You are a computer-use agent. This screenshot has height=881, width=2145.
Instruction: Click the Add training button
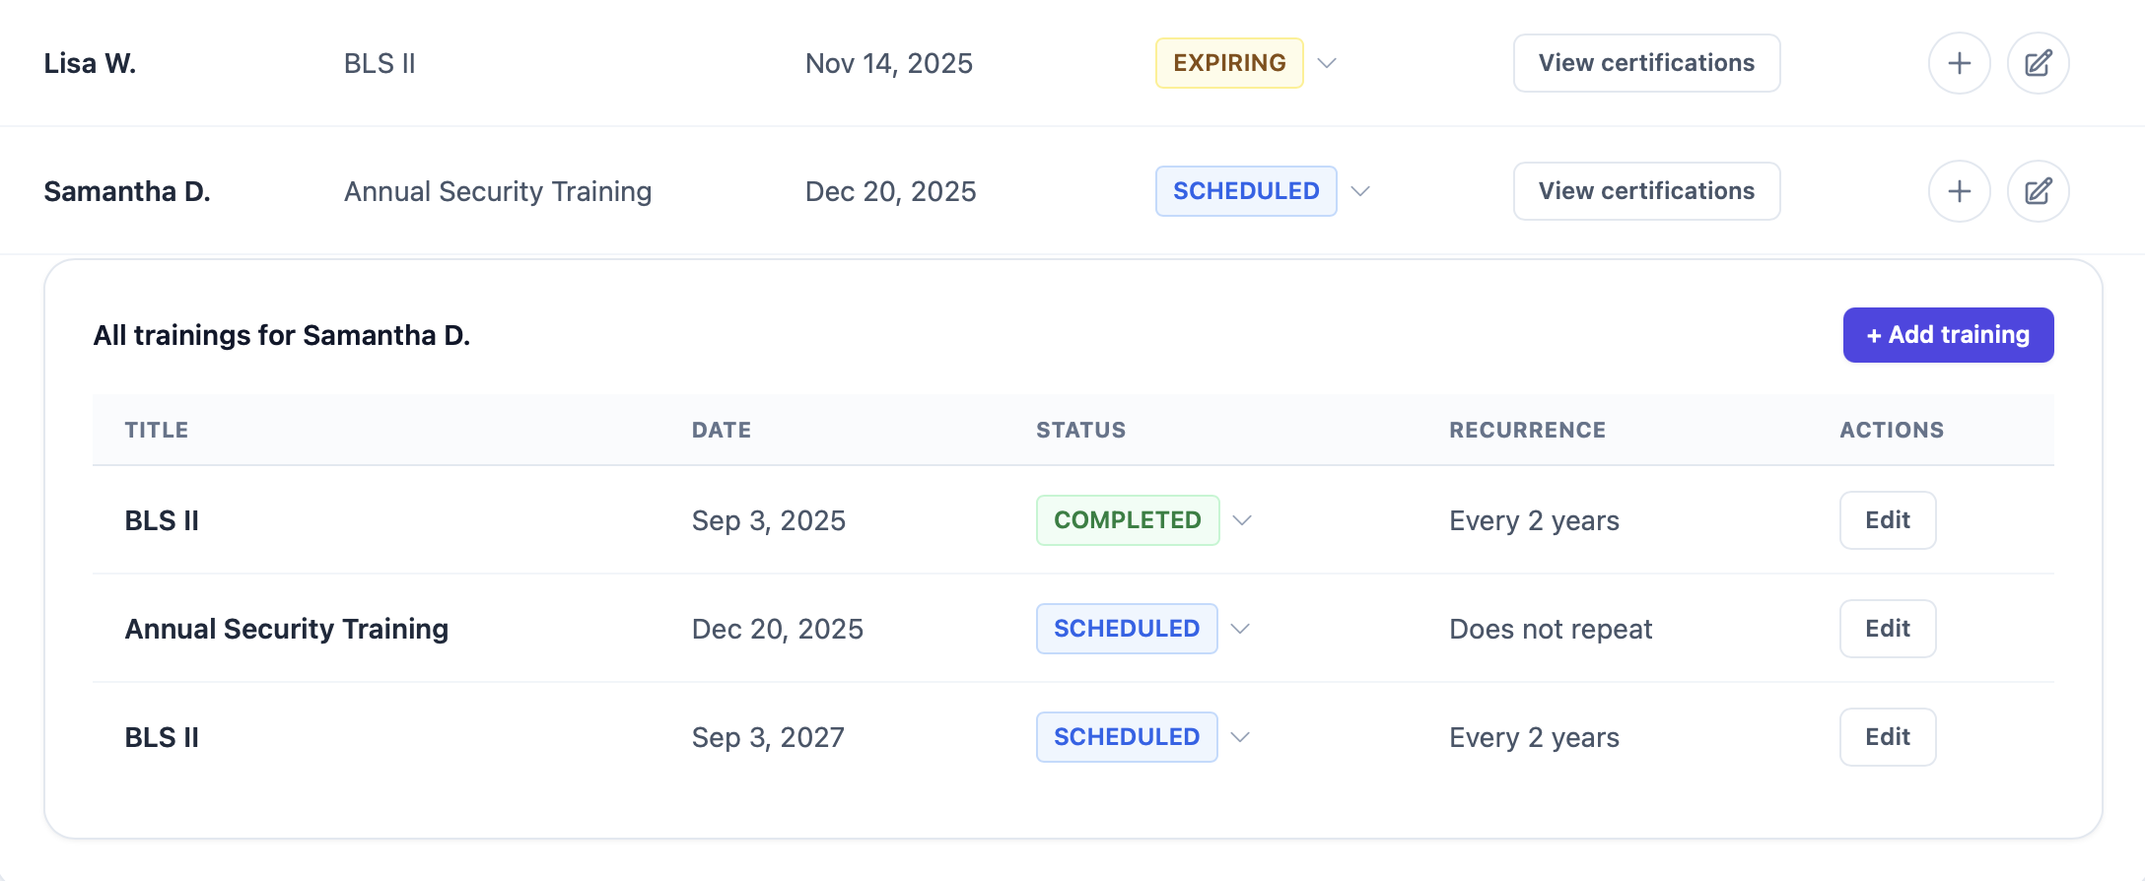pyautogui.click(x=1948, y=335)
